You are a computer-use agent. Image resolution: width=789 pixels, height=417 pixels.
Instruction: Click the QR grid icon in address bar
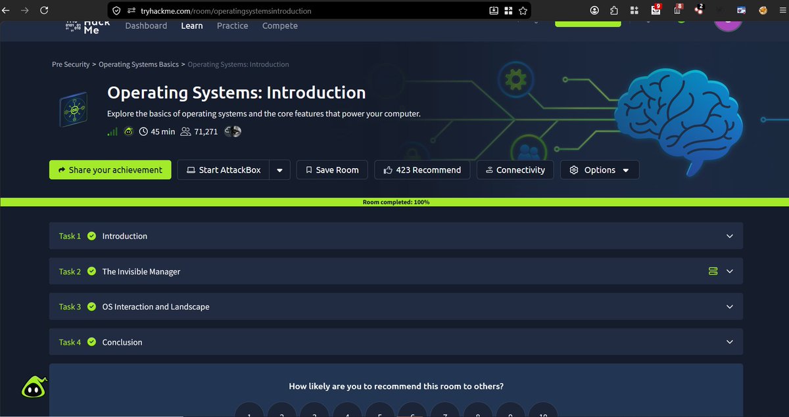(508, 11)
